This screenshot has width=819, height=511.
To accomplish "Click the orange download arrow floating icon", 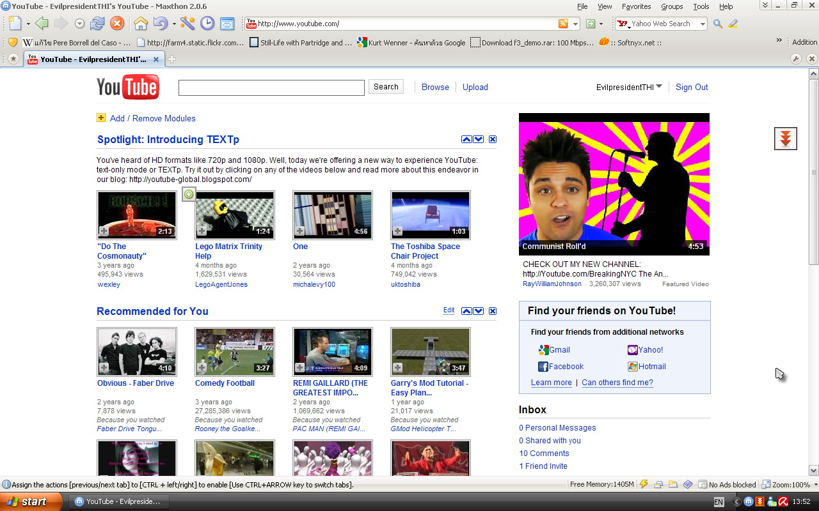I will (x=786, y=139).
